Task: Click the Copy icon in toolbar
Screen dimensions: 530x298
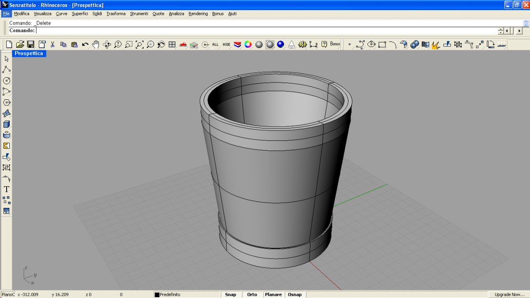Action: [x=64, y=44]
